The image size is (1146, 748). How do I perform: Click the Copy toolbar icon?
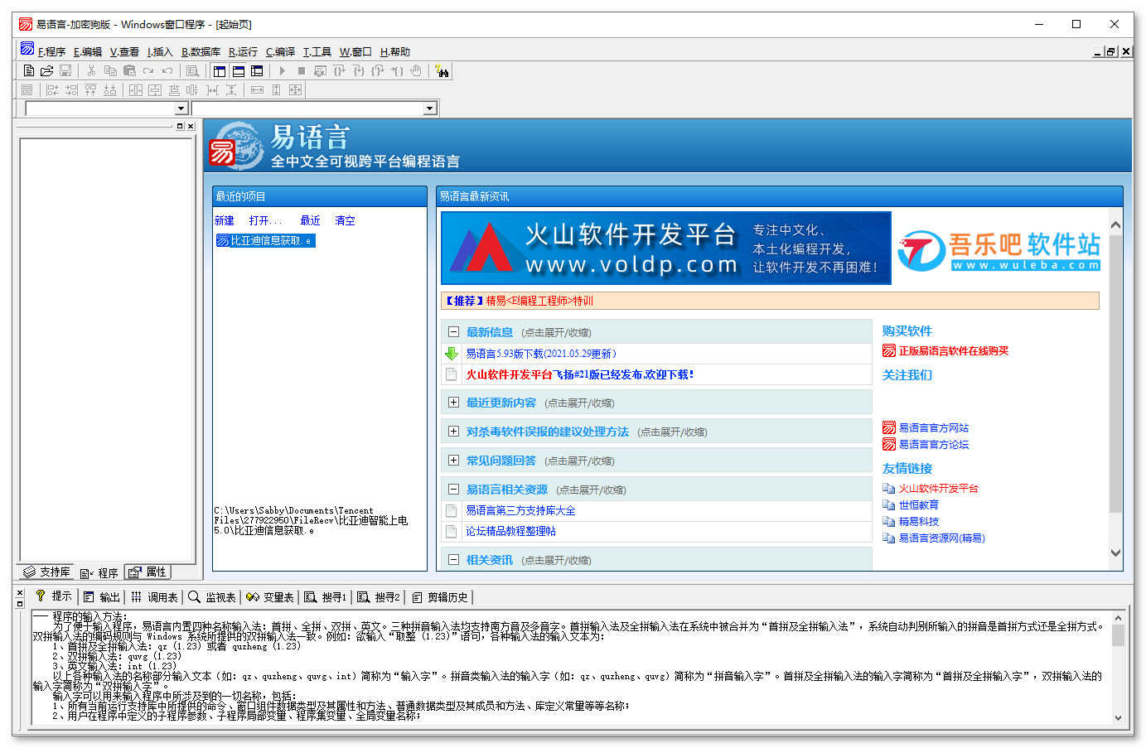click(110, 71)
